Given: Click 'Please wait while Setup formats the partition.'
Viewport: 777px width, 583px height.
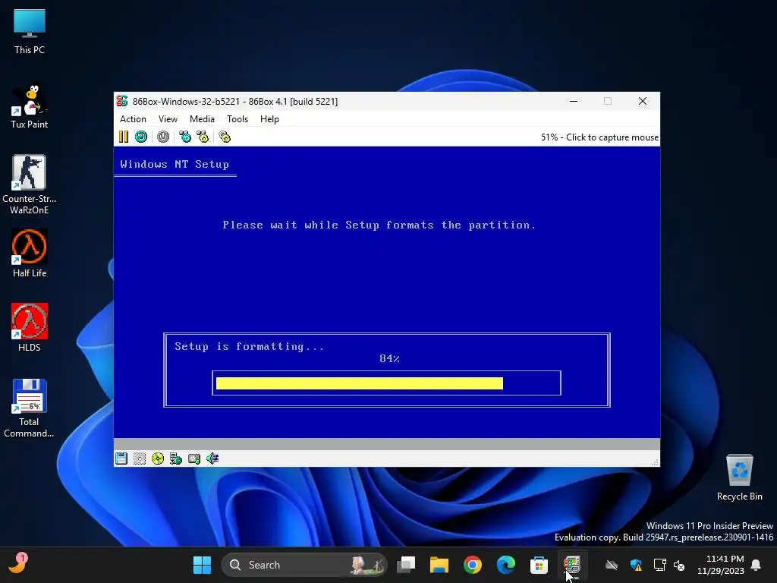Looking at the screenshot, I should (x=379, y=225).
